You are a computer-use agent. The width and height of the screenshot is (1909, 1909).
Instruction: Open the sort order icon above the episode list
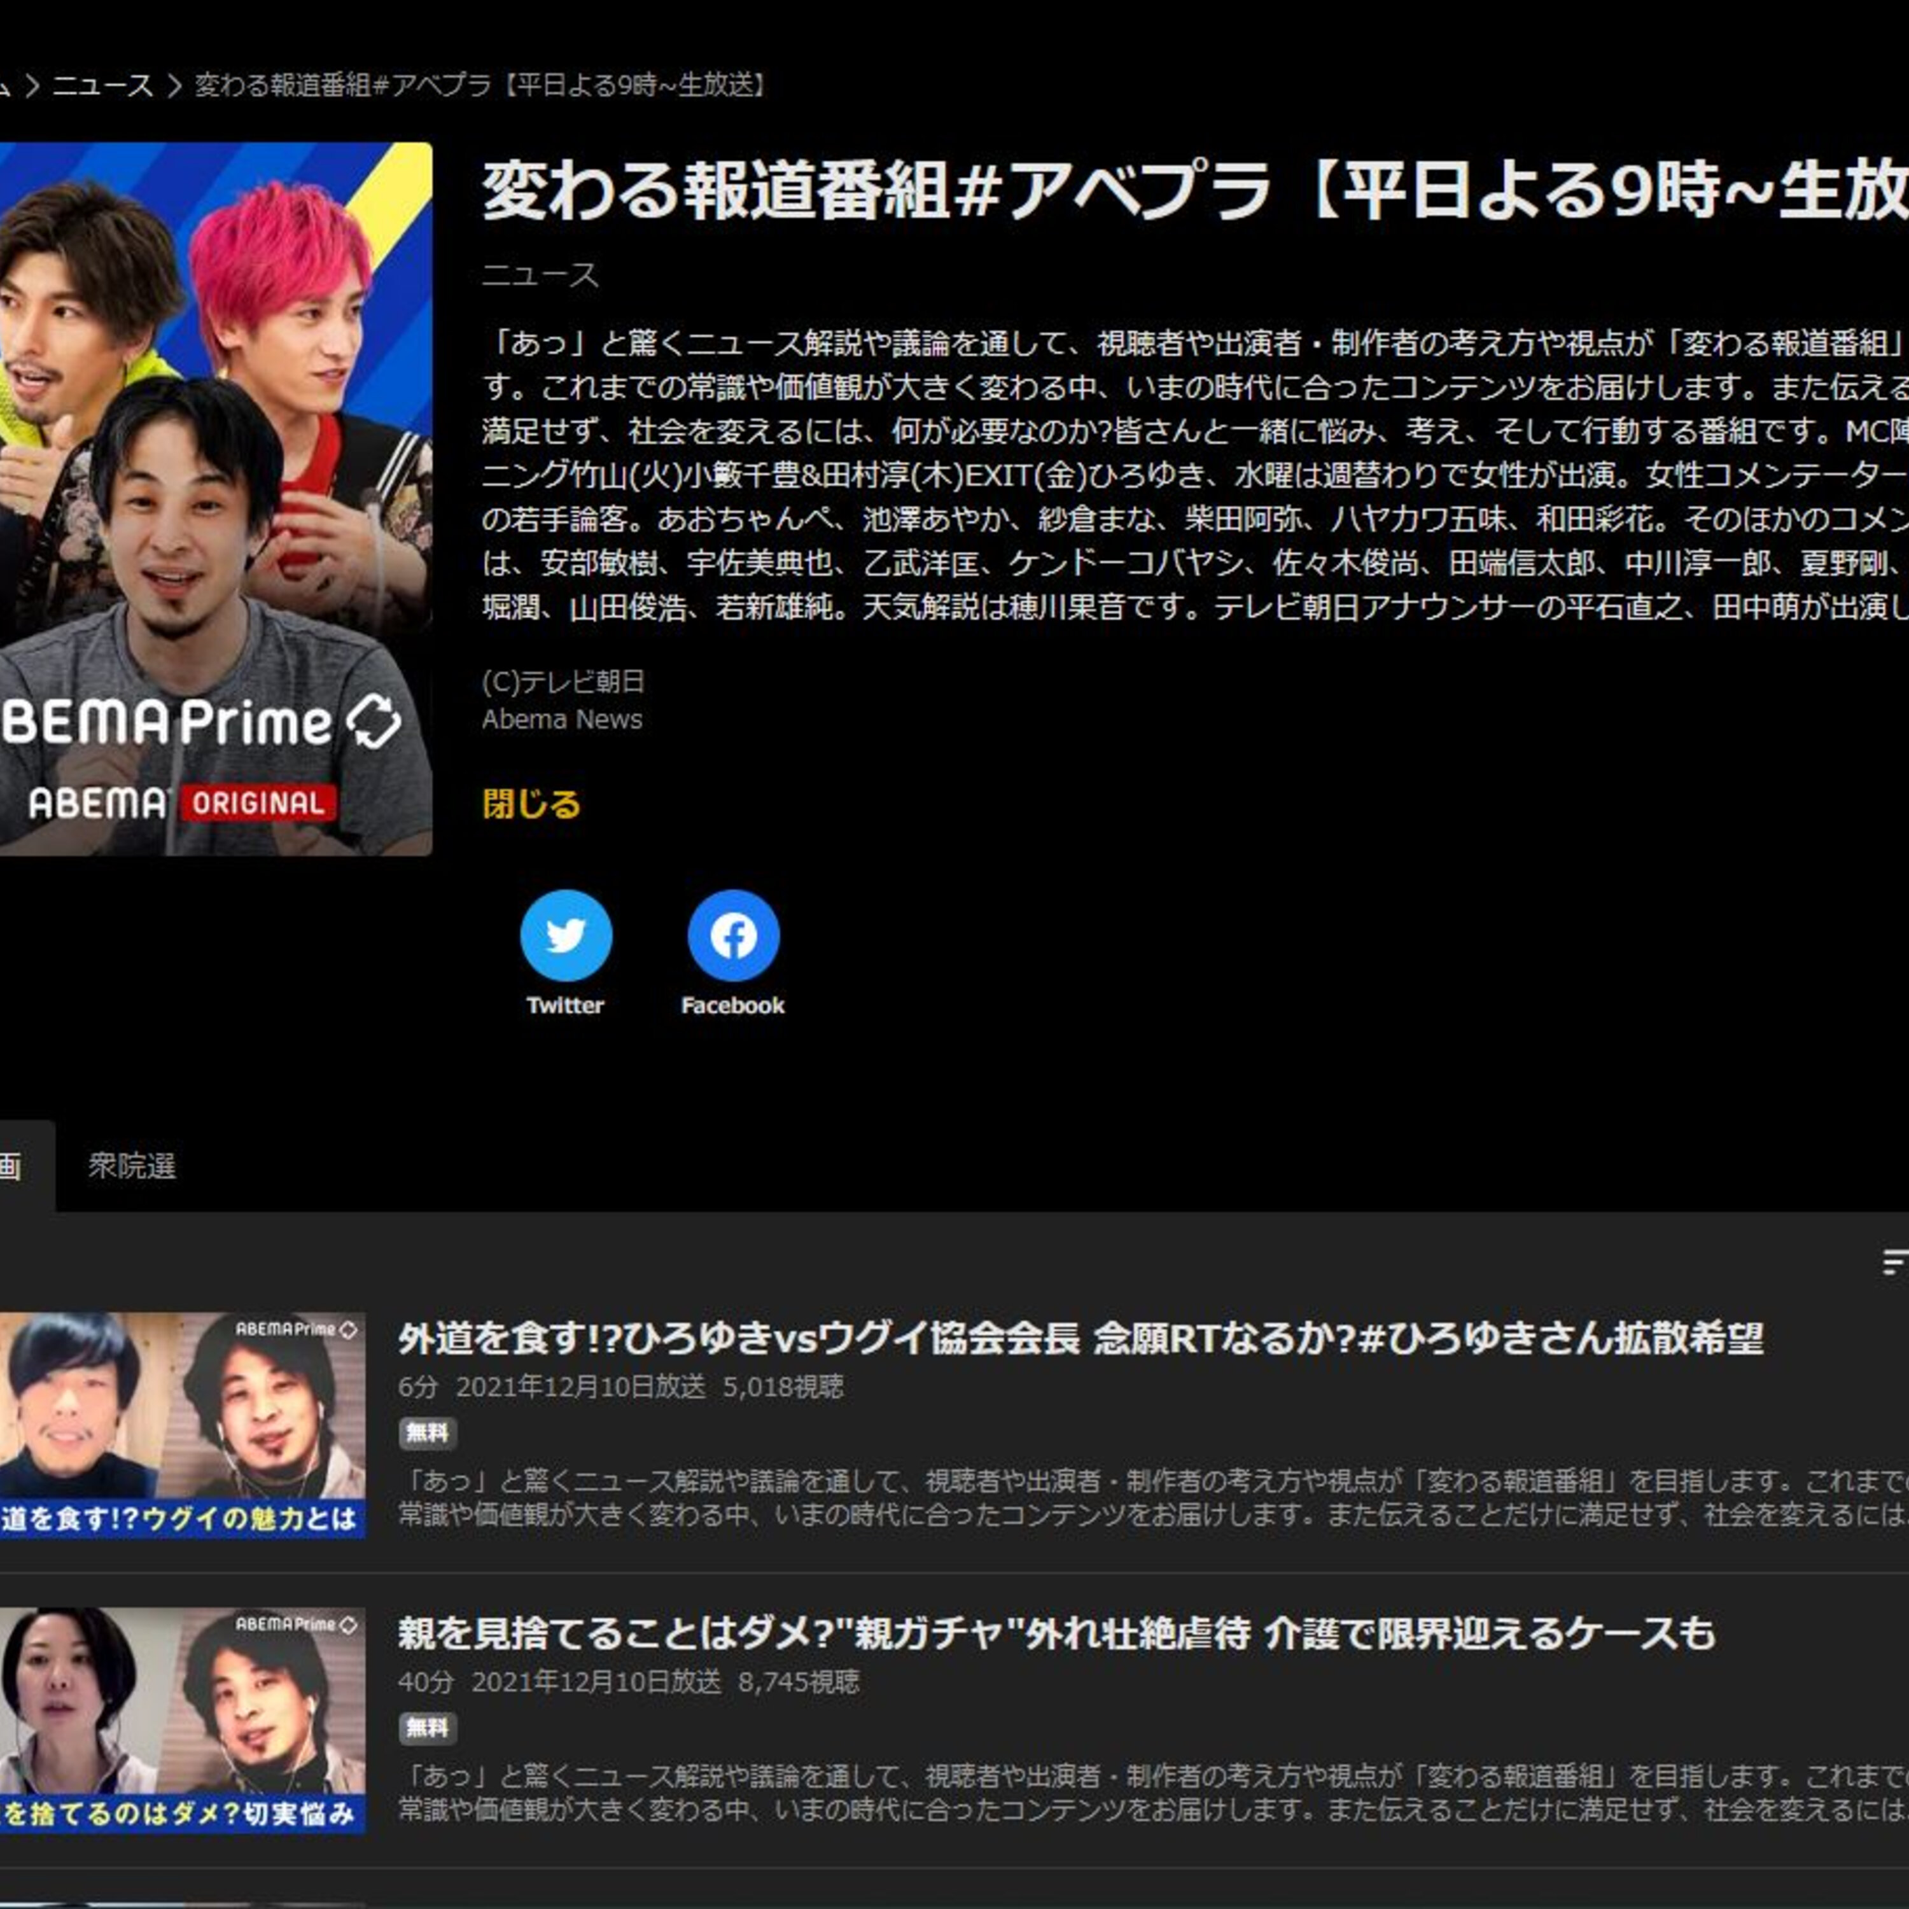[x=1896, y=1264]
